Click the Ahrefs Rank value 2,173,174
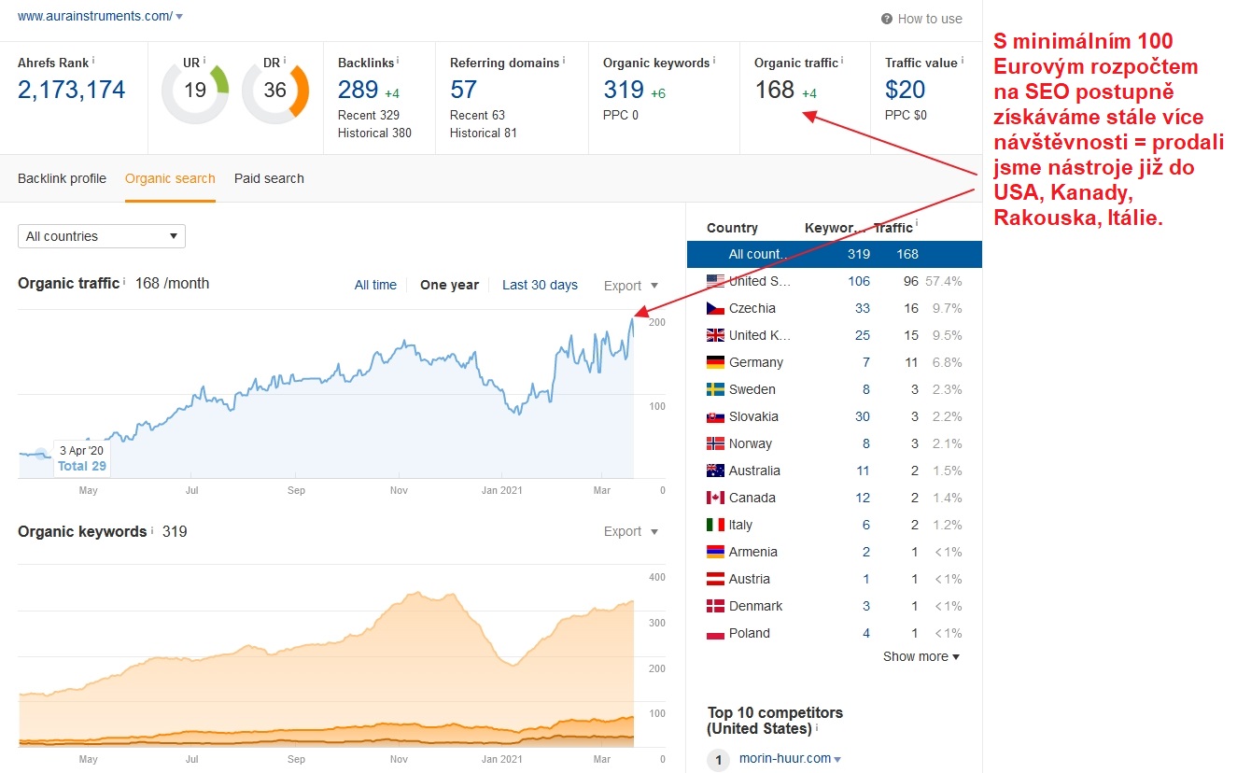The width and height of the screenshot is (1251, 773). click(x=71, y=90)
